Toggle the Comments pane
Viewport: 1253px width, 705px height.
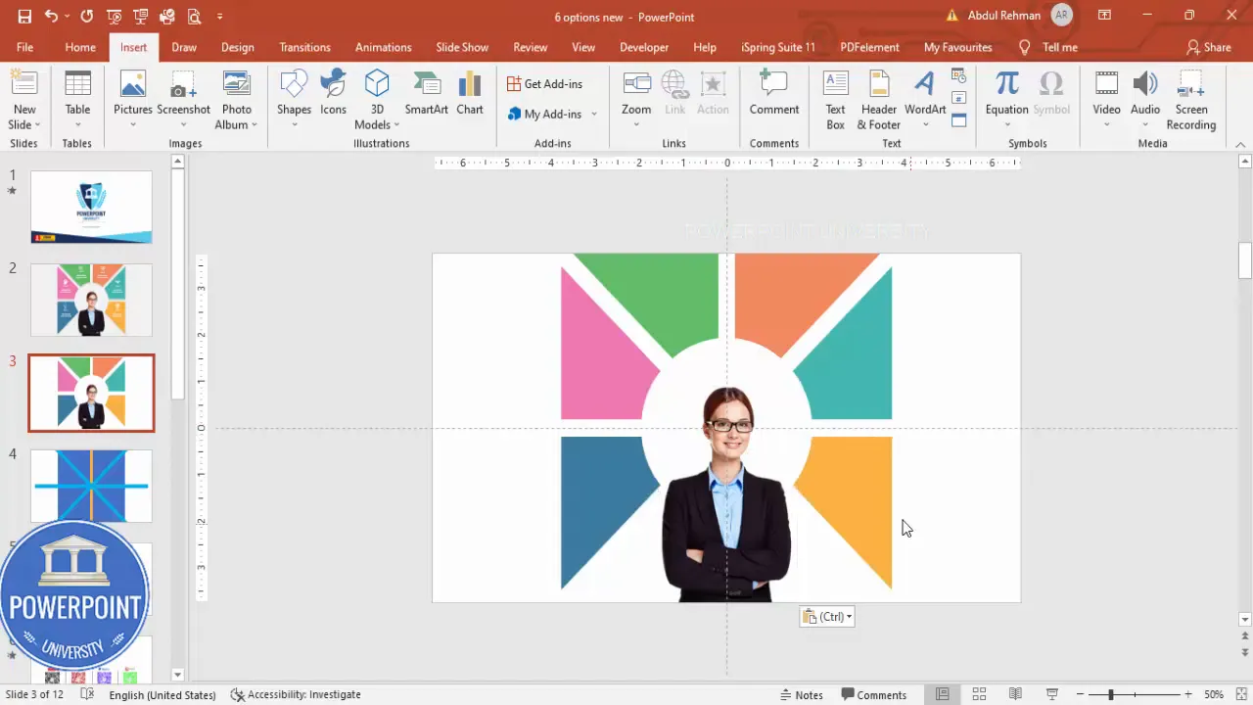873,694
